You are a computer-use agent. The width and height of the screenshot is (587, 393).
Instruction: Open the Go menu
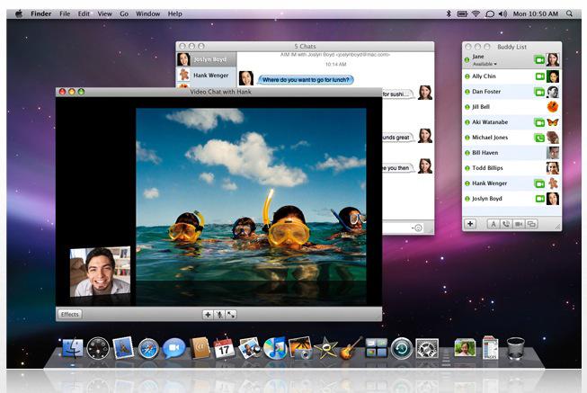pos(124,13)
